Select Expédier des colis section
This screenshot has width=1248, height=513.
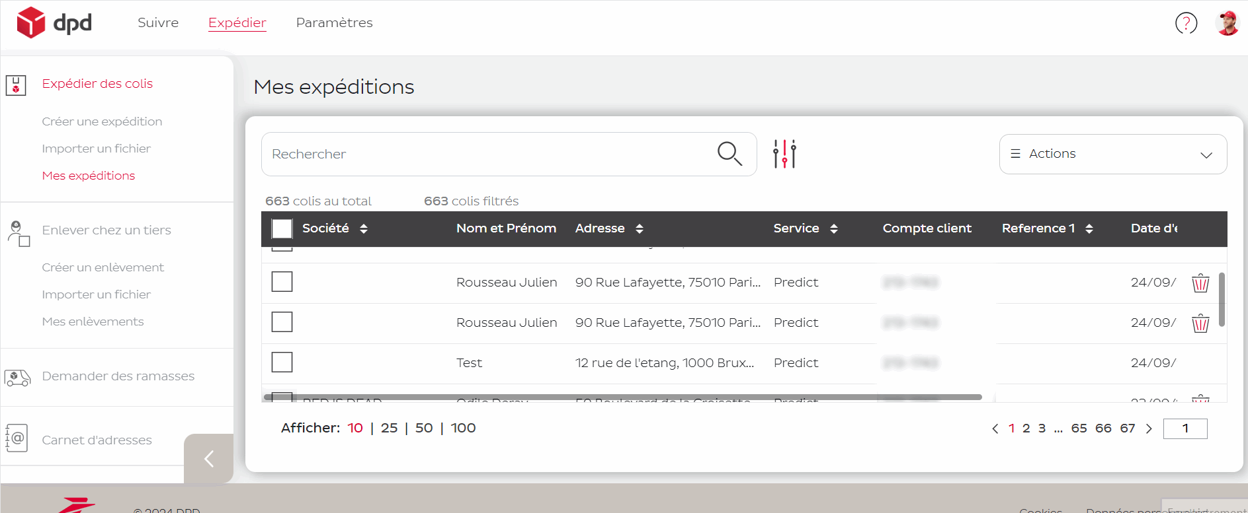click(x=97, y=84)
